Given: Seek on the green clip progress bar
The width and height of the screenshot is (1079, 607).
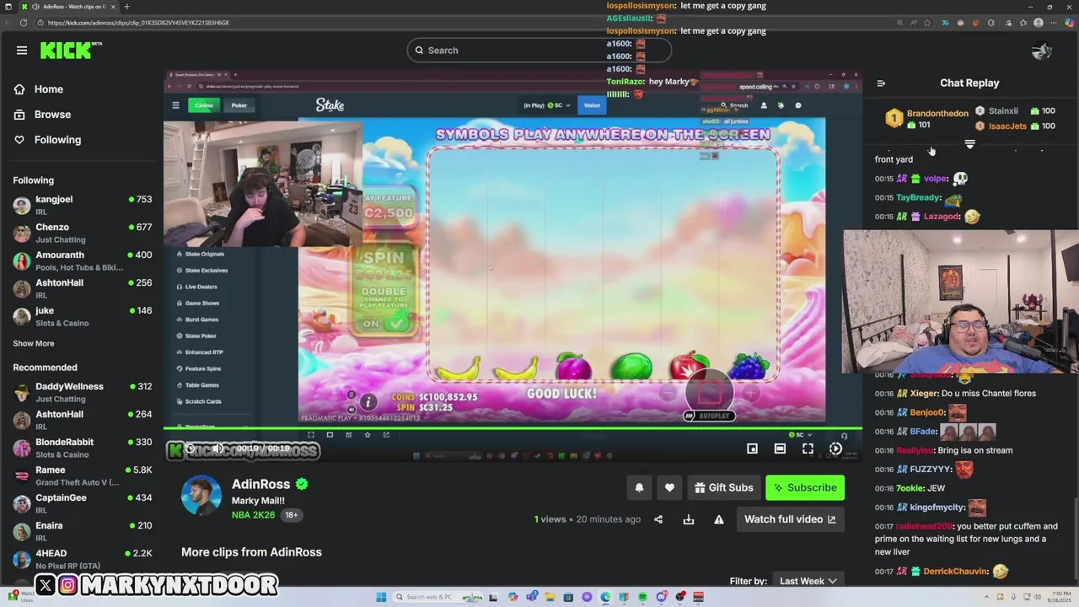Looking at the screenshot, I should pos(513,429).
